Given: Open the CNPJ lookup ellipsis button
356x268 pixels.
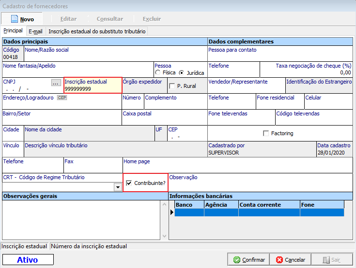Looking at the screenshot, I should click(x=56, y=83).
